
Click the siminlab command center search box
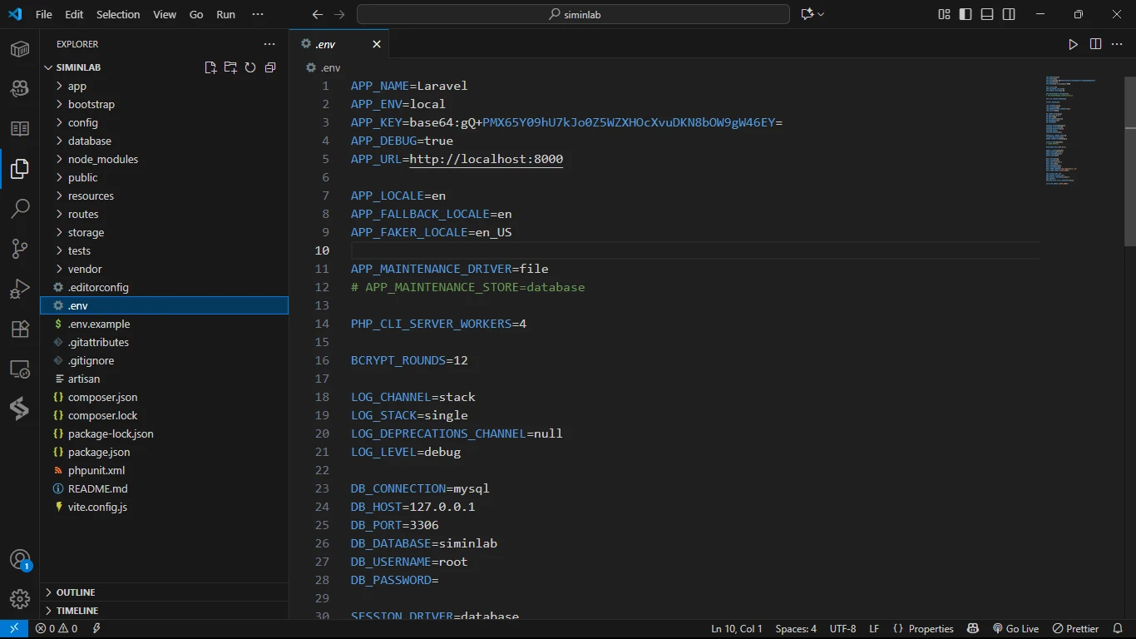pos(573,14)
